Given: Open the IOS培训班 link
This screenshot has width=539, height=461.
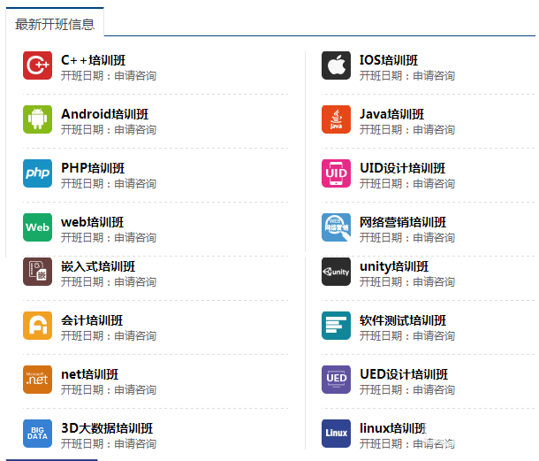Looking at the screenshot, I should click(x=389, y=60).
